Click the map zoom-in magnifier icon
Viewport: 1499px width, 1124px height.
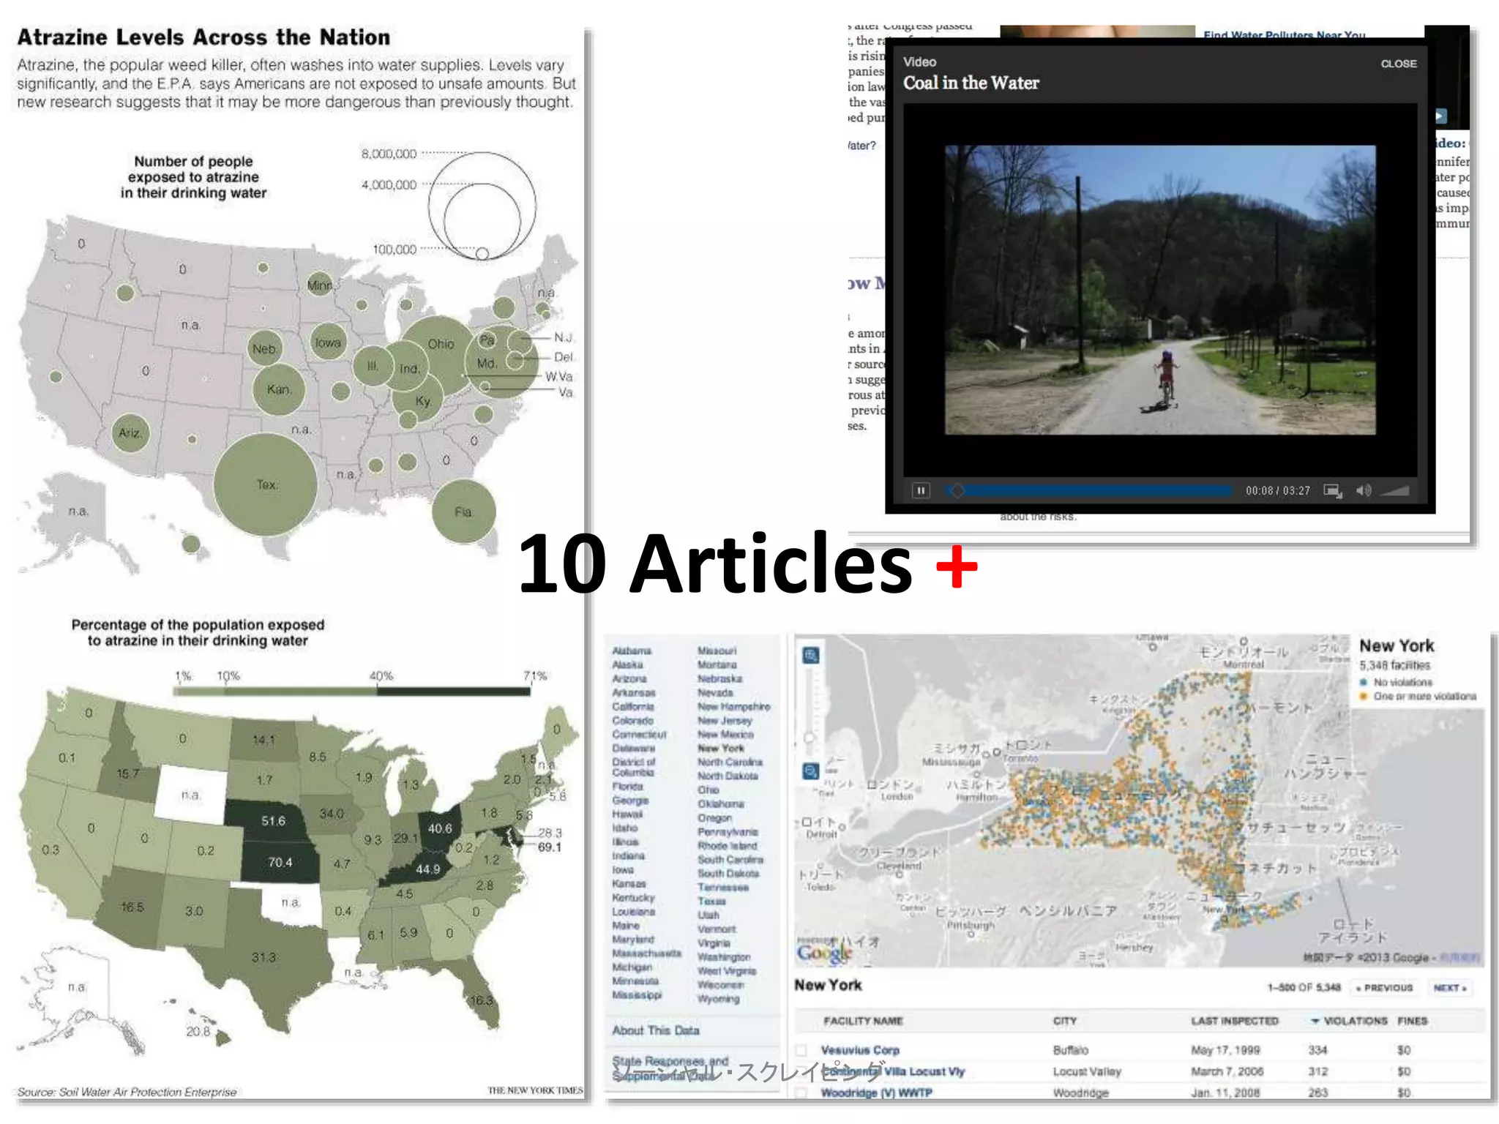tap(811, 656)
